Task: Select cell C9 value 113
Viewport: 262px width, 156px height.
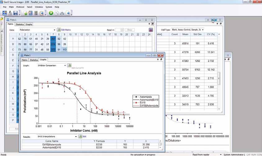Action: pyautogui.click(x=65, y=50)
